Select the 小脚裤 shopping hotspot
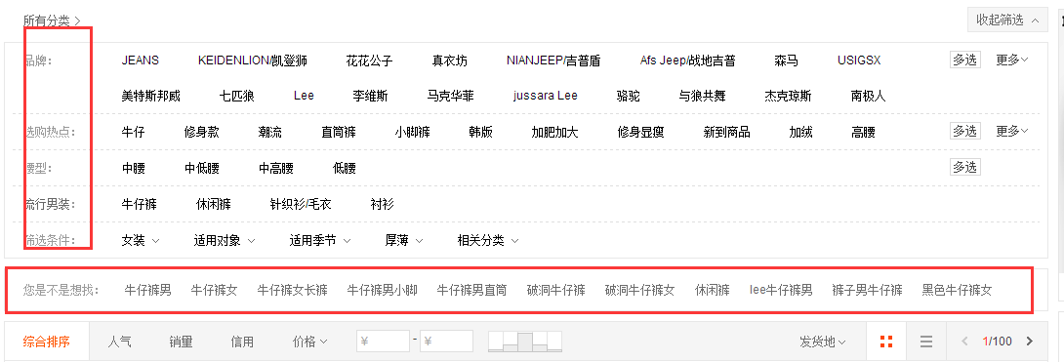Viewport: 1064px width, 362px height. tap(413, 132)
